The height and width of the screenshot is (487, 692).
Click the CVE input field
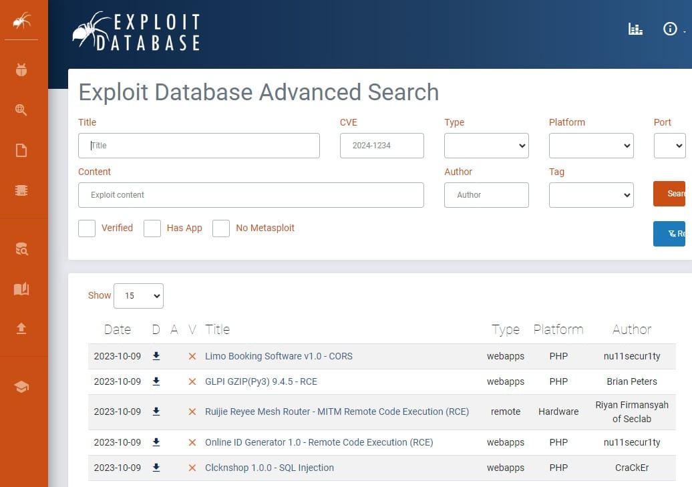[x=382, y=146]
